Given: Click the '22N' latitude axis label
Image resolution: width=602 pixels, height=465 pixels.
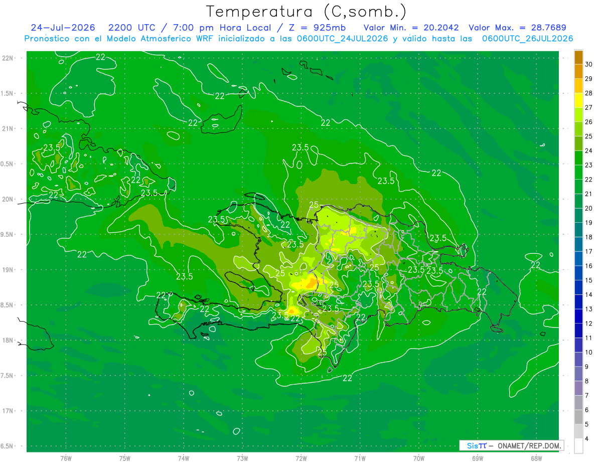Looking at the screenshot, I should point(8,58).
